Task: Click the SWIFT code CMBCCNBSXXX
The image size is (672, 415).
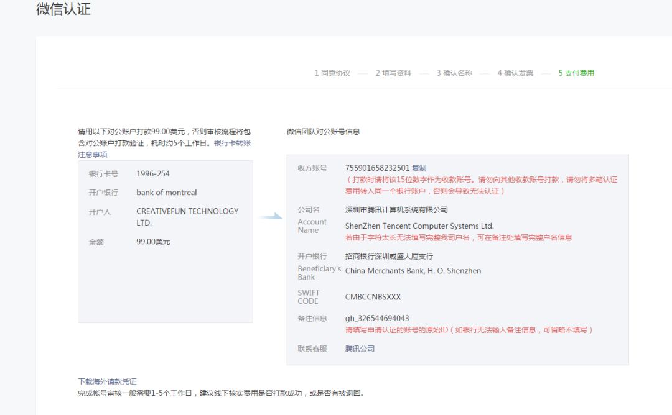Action: [373, 296]
